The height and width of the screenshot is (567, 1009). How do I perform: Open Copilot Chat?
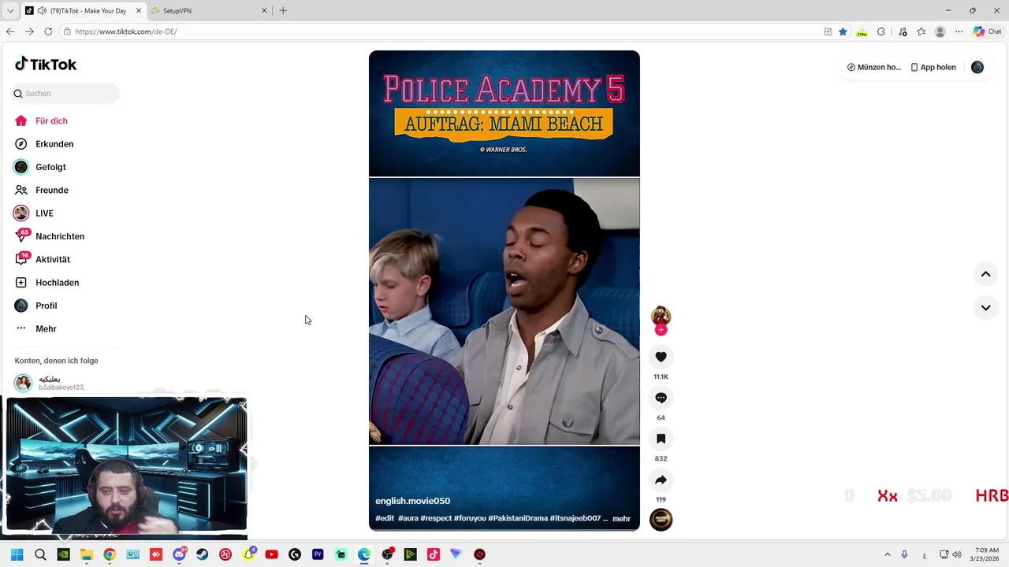coord(987,31)
